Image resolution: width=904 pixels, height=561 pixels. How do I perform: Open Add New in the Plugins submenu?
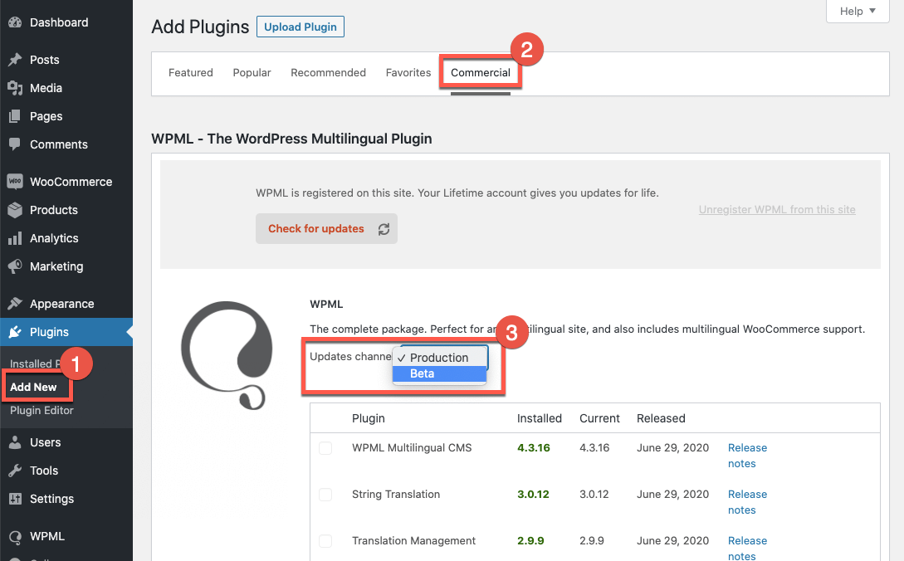[33, 387]
